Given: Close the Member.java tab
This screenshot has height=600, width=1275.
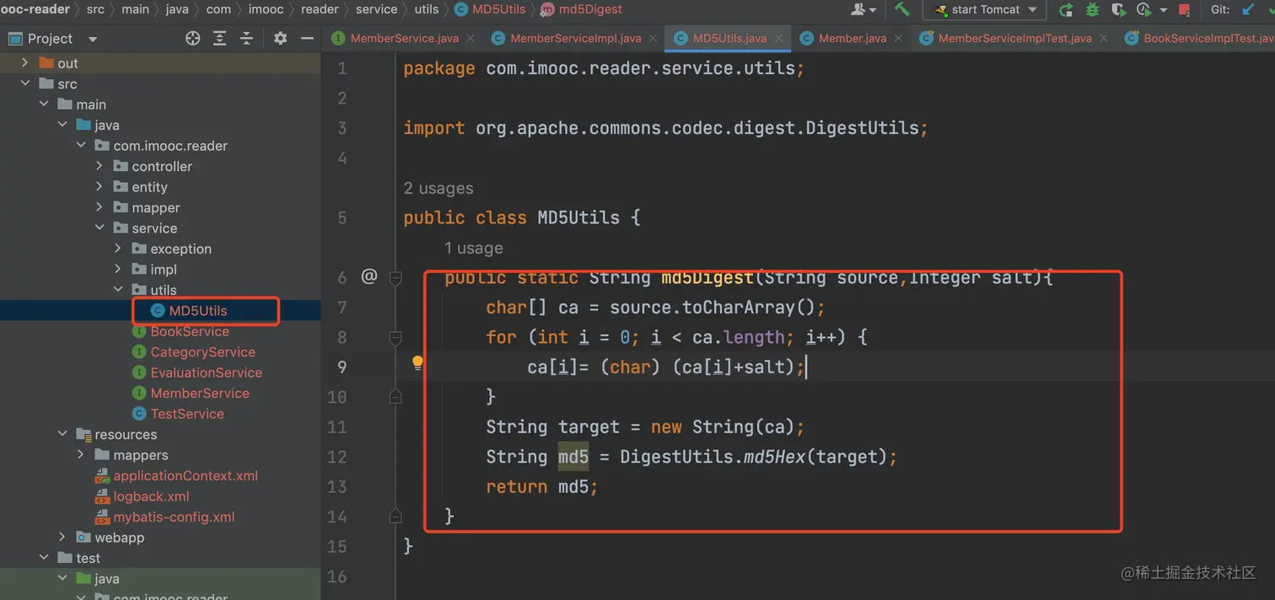Looking at the screenshot, I should point(899,38).
